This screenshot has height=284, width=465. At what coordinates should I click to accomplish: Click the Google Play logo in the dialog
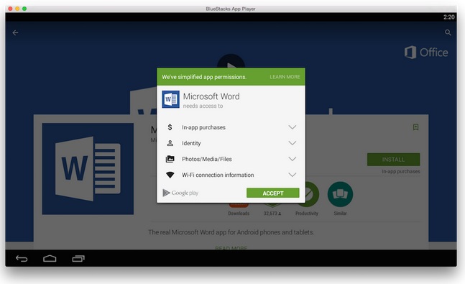pyautogui.click(x=180, y=193)
